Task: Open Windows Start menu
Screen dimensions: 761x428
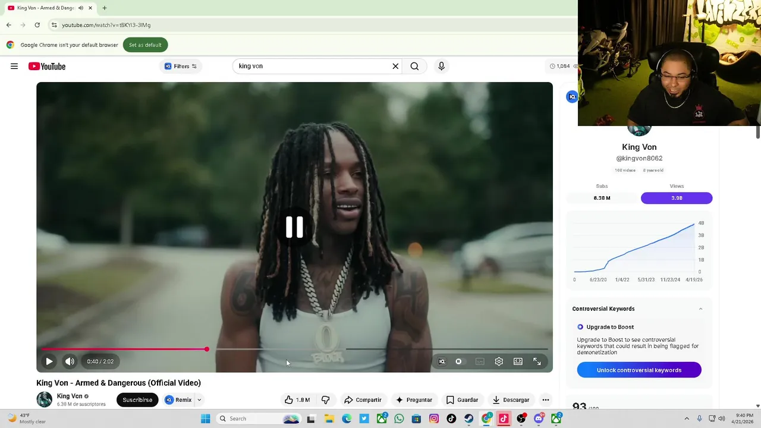Action: pyautogui.click(x=205, y=418)
